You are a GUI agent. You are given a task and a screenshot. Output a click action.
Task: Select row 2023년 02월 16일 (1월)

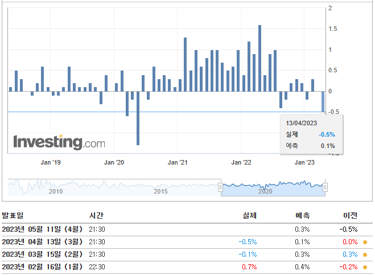(187, 267)
